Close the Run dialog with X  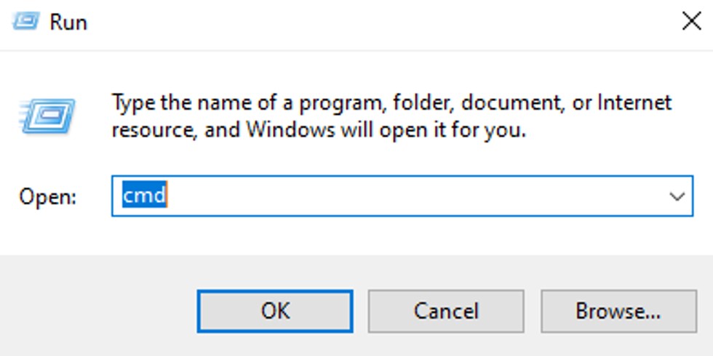pos(691,21)
